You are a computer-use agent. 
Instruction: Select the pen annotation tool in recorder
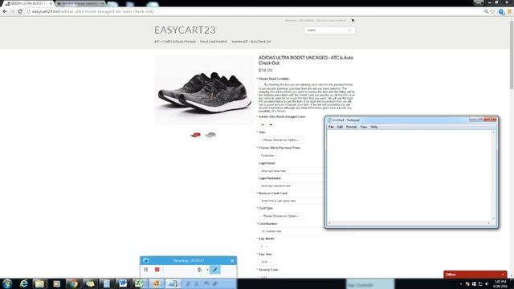pyautogui.click(x=214, y=270)
